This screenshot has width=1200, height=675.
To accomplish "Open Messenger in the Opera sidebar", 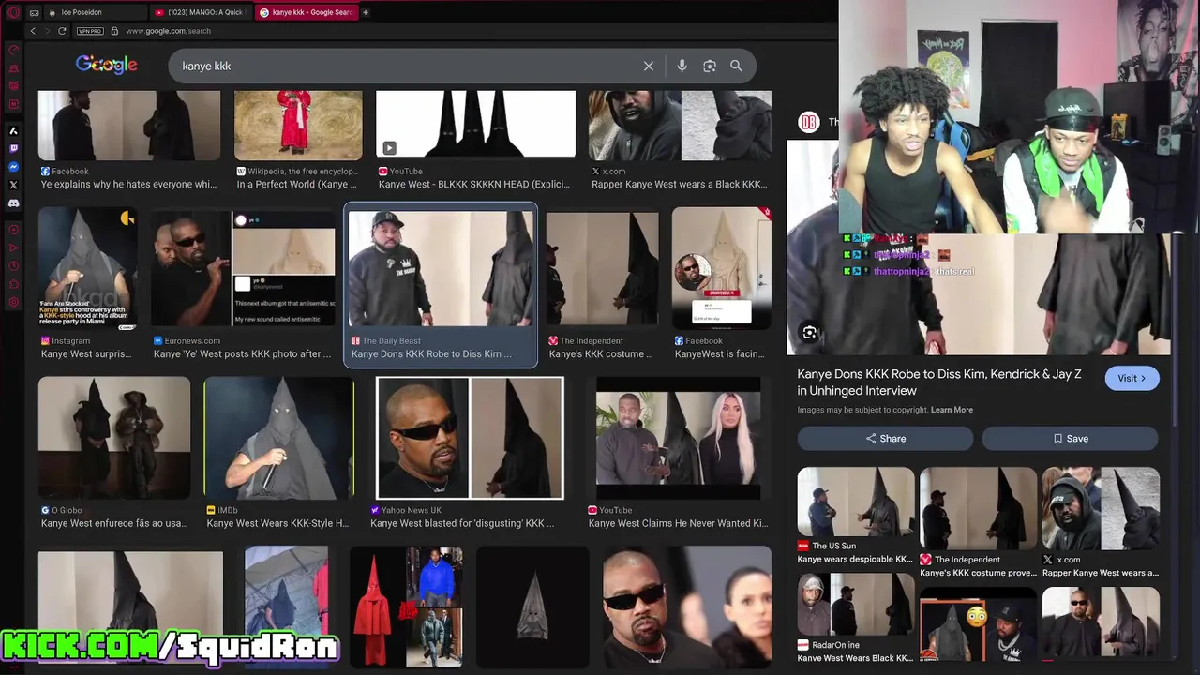I will [13, 167].
